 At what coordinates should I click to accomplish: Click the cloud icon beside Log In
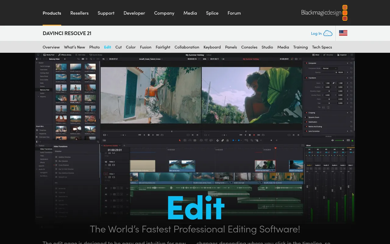(x=328, y=33)
